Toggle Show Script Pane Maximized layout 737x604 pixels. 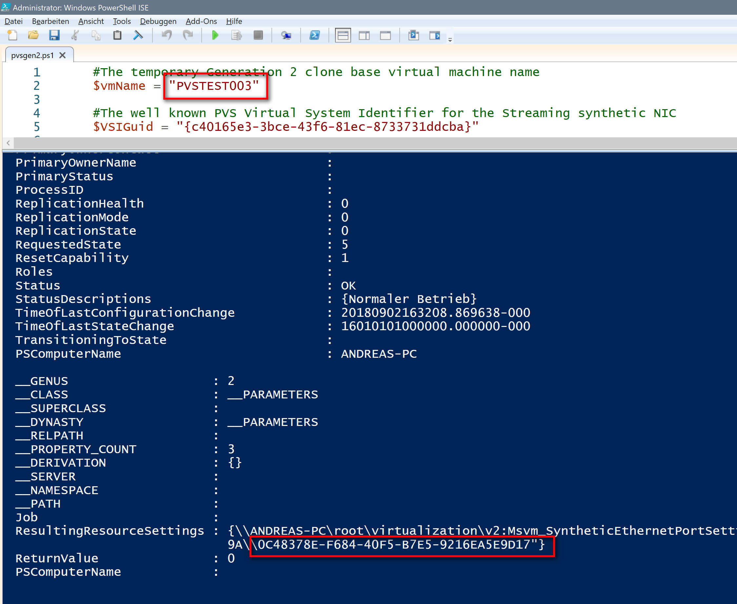tap(385, 35)
